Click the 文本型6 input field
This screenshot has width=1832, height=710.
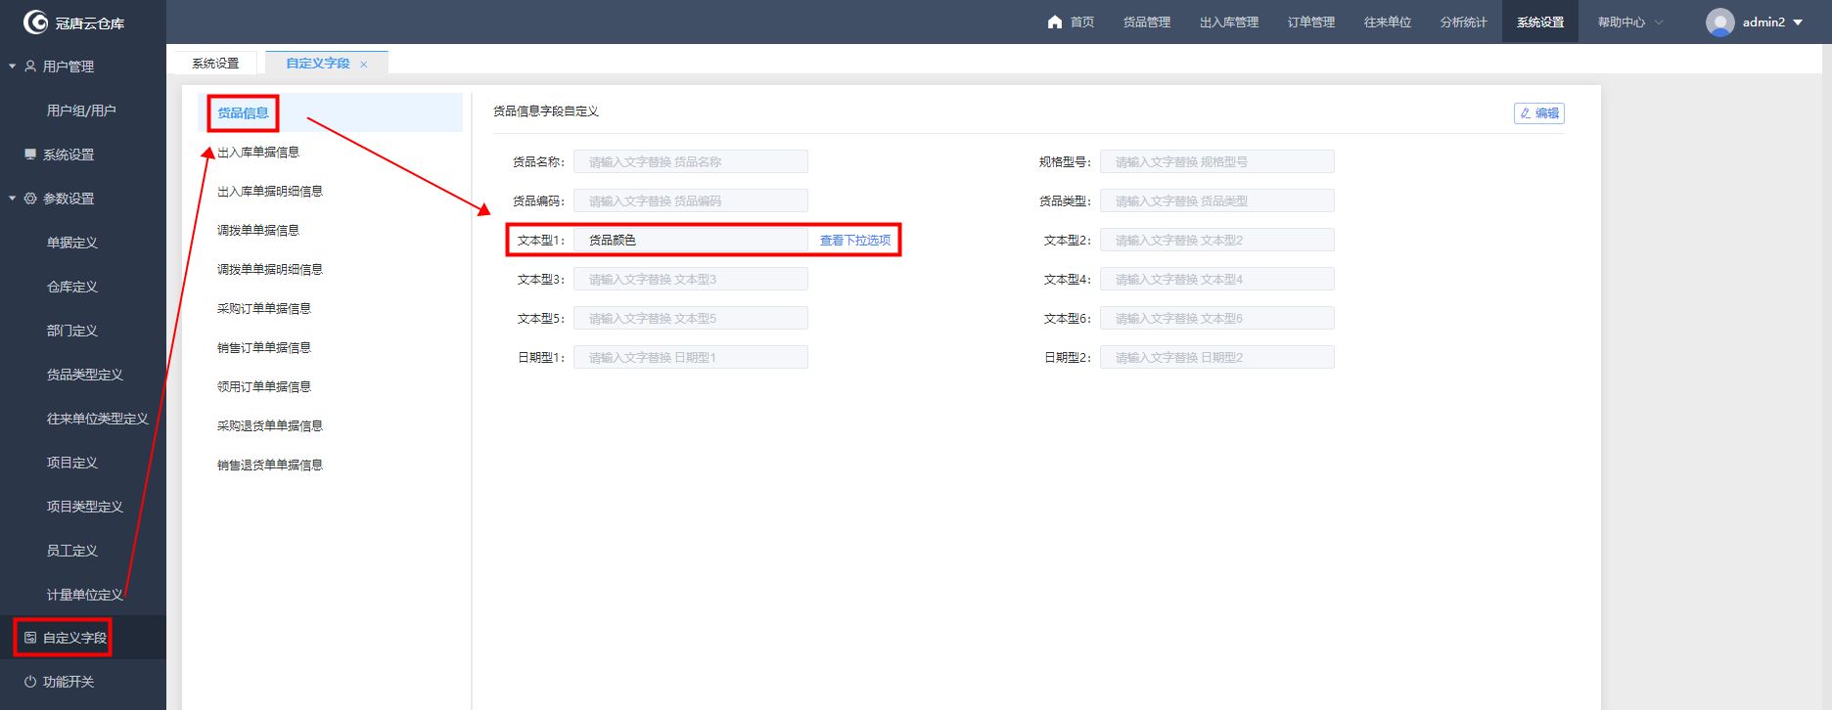click(1217, 319)
